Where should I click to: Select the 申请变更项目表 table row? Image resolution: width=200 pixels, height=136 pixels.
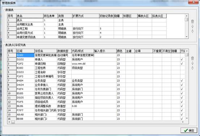(x=87, y=37)
